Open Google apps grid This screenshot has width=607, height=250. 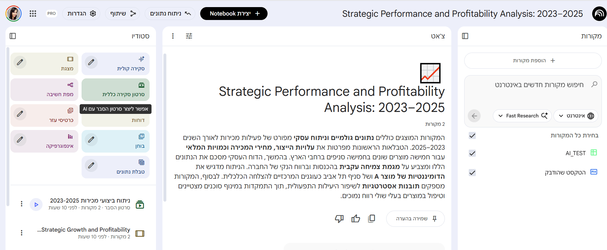(x=33, y=14)
